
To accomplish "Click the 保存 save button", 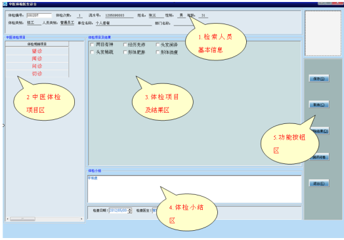I will pos(319,79).
